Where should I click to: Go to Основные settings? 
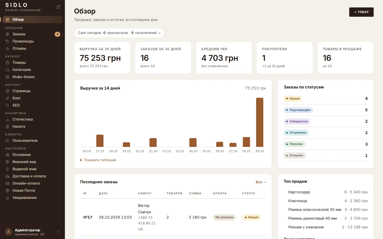point(32,155)
